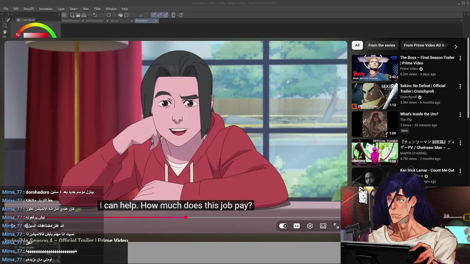
Task: Select the All filter chip
Action: click(357, 45)
